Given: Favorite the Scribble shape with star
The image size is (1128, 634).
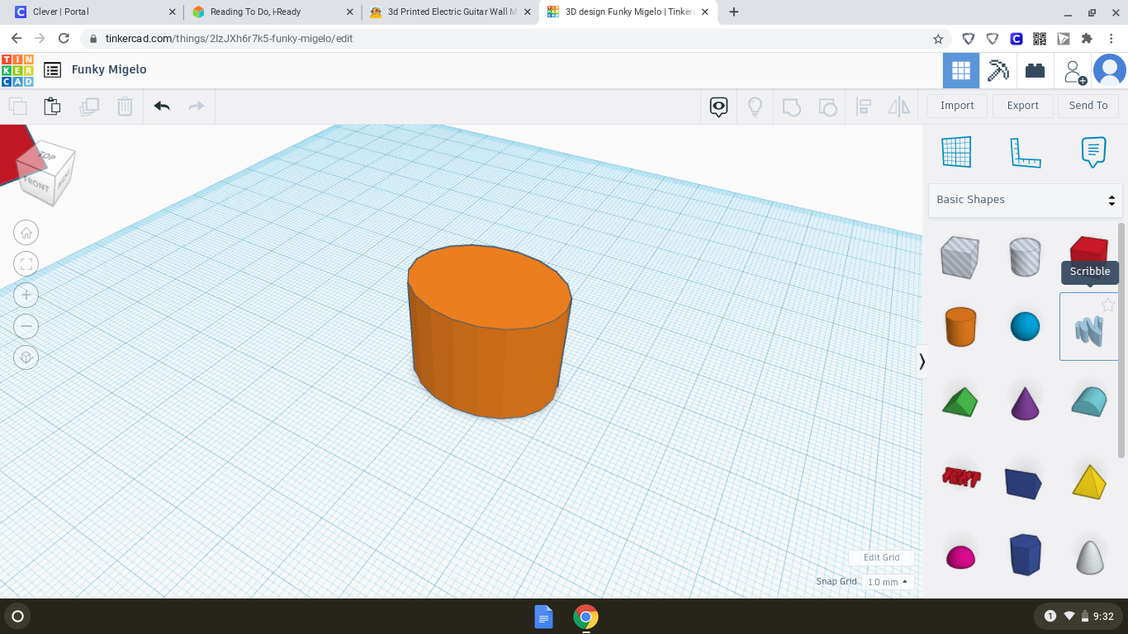Looking at the screenshot, I should pyautogui.click(x=1108, y=305).
